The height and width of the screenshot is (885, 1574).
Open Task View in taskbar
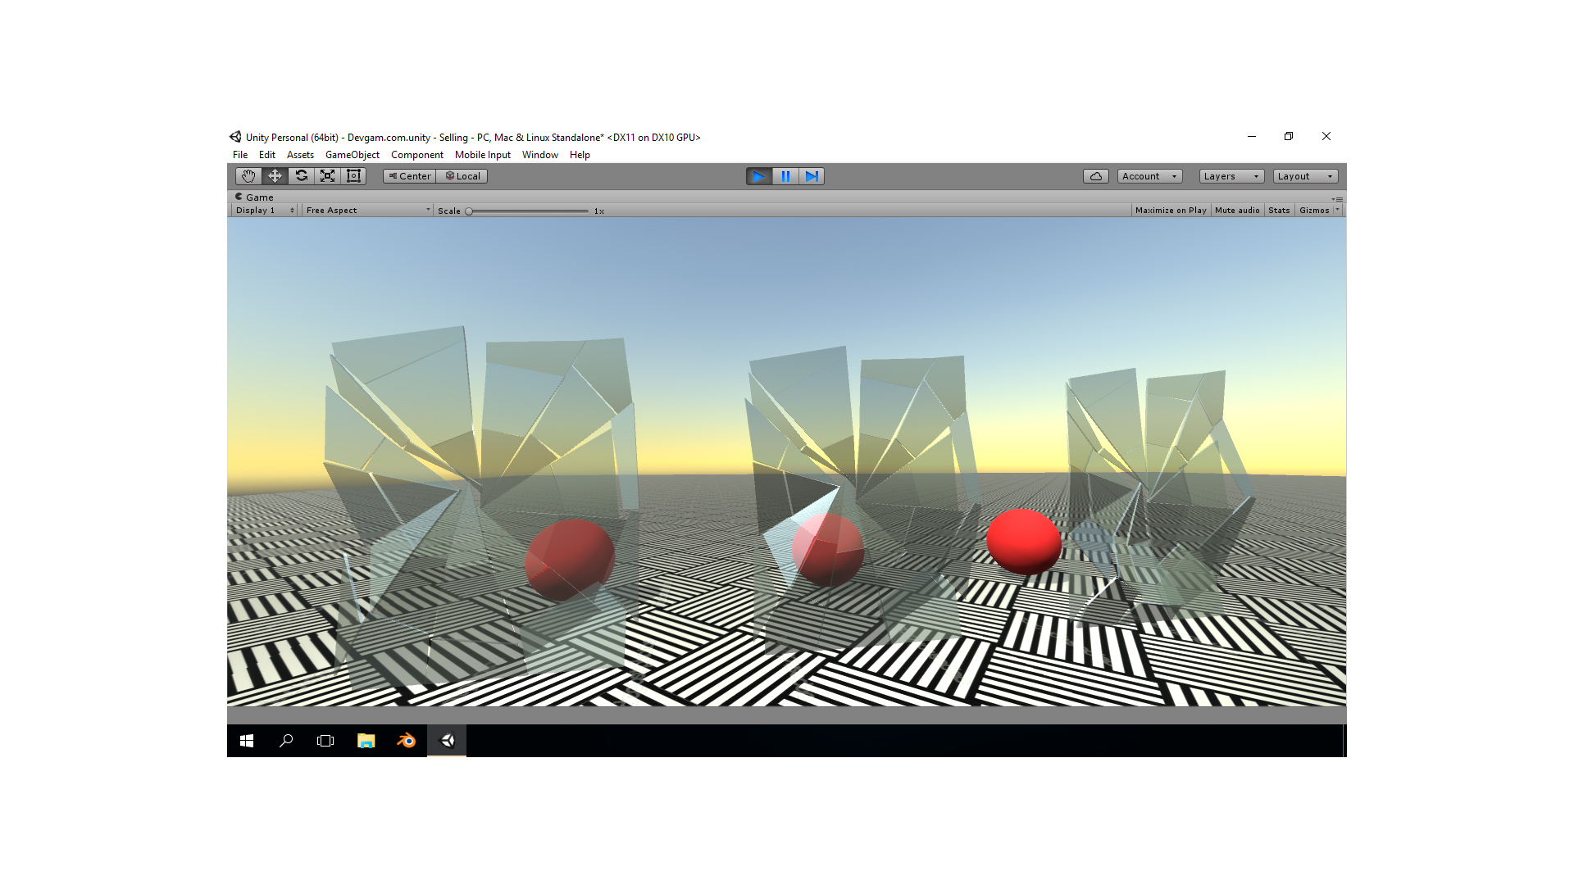325,741
